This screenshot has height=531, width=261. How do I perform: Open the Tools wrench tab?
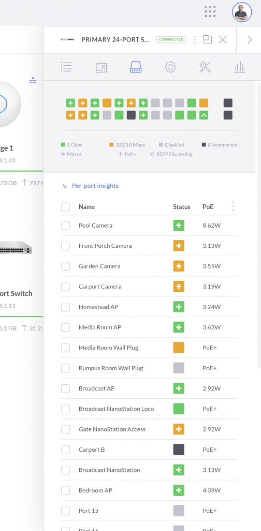pyautogui.click(x=205, y=67)
